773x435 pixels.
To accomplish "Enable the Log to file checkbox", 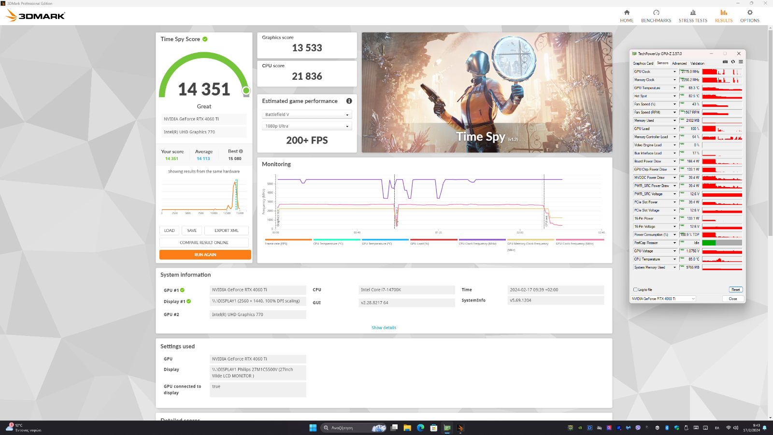I will coord(635,290).
